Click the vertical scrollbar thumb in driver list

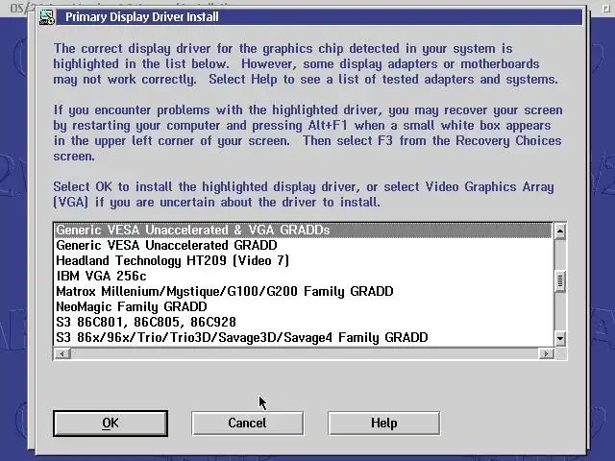[560, 281]
